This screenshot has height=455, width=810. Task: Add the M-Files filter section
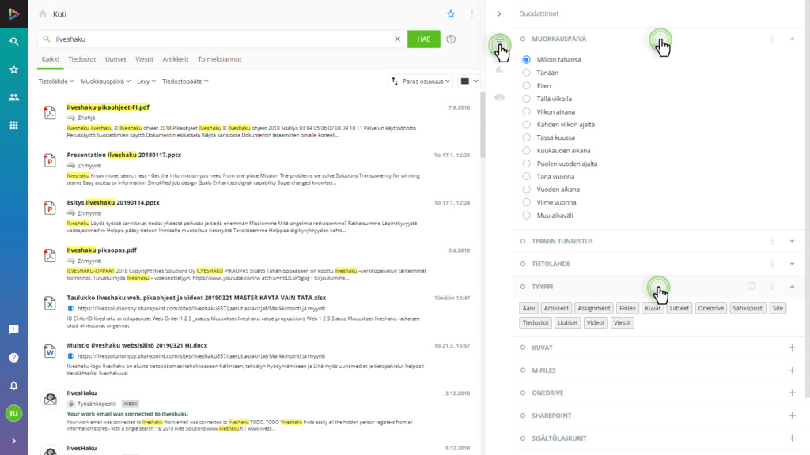pos(792,370)
